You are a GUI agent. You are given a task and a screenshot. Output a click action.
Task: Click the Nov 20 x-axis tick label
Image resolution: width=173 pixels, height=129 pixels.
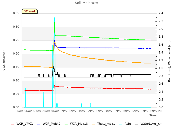coord(157,111)
